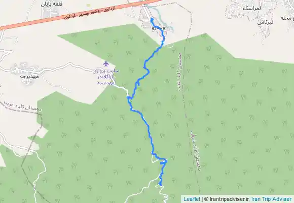
Task: Click the purple airplane icon
Action: point(106,64)
